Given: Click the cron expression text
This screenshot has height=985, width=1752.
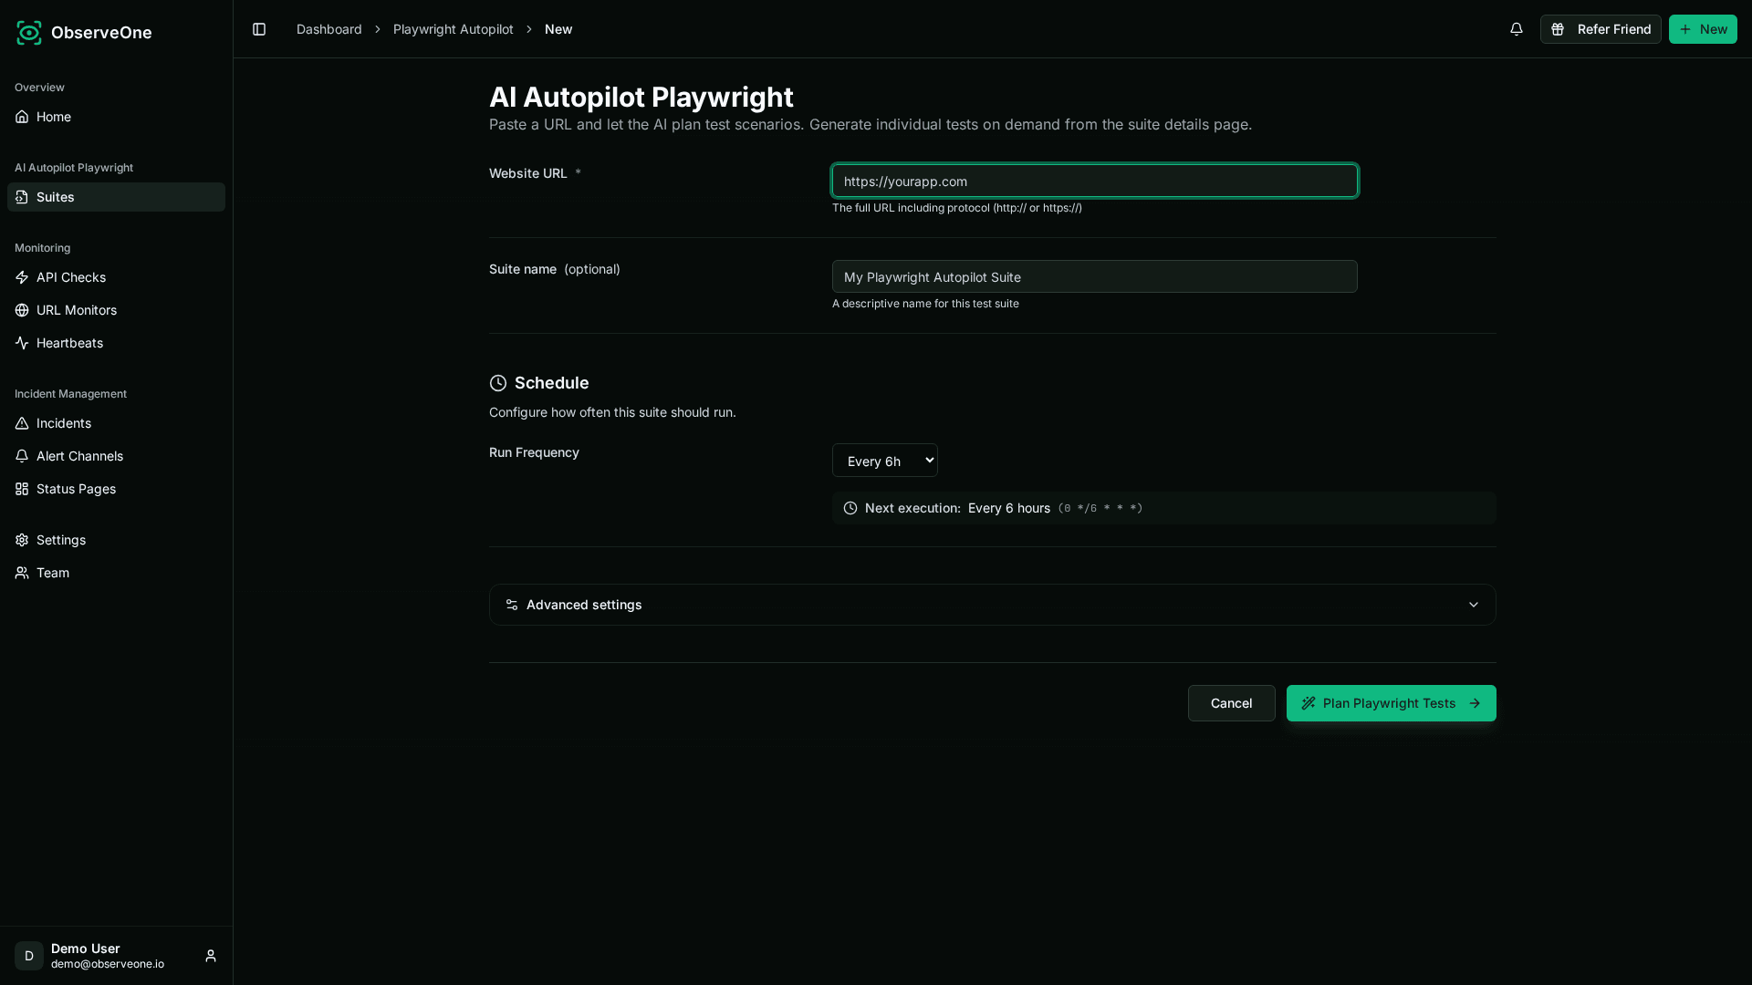Looking at the screenshot, I should [1100, 508].
